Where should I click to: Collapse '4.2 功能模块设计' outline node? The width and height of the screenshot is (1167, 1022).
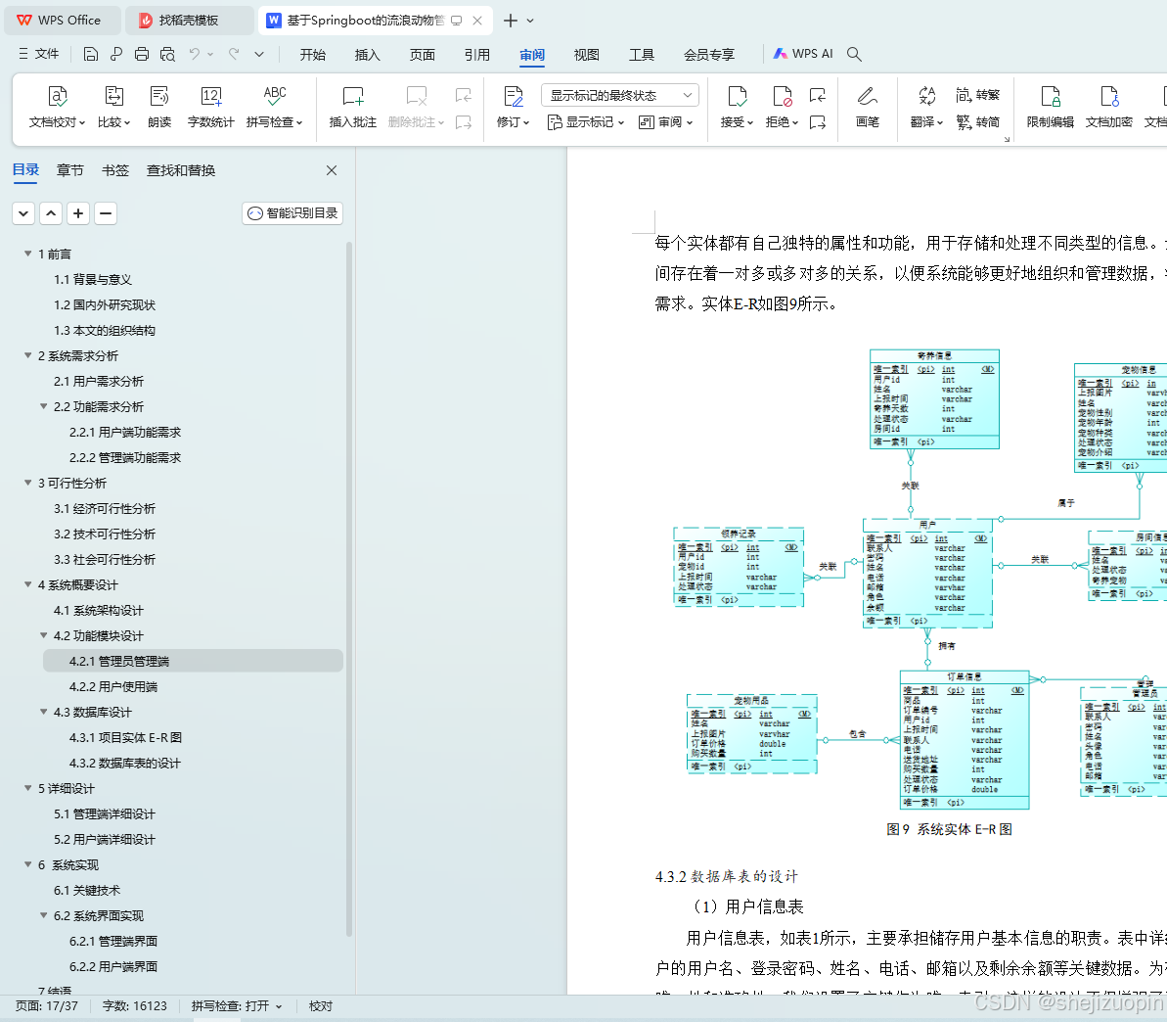(43, 635)
